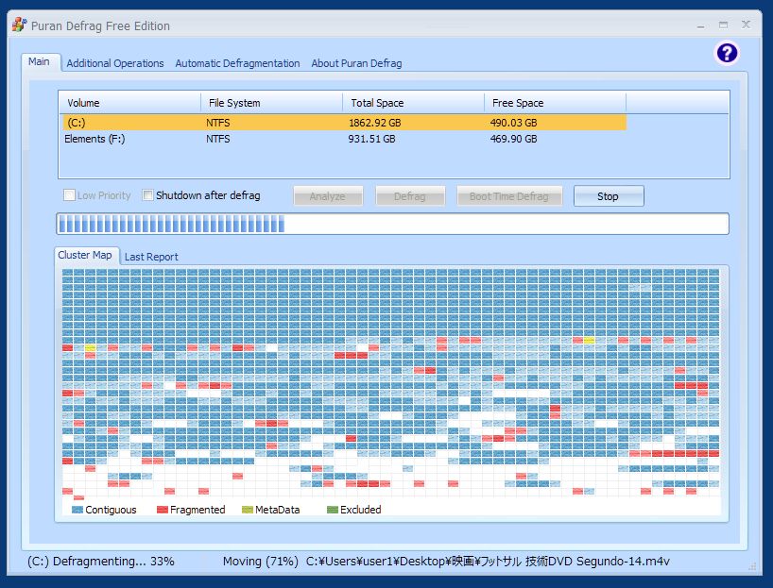
Task: Click the File System column header
Action: point(271,103)
